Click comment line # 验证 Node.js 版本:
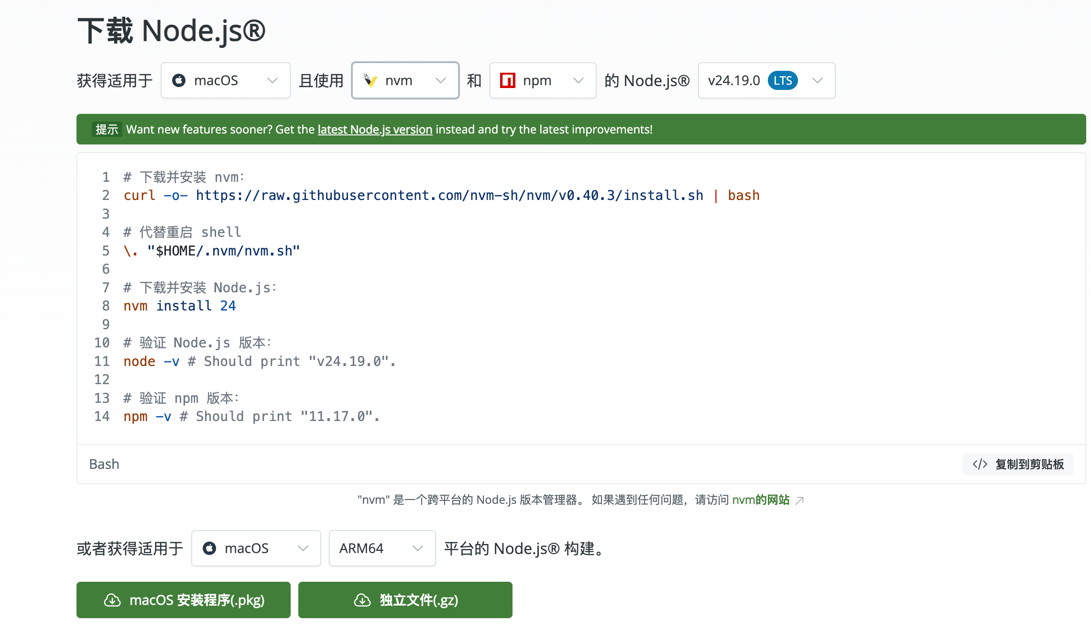 197,343
